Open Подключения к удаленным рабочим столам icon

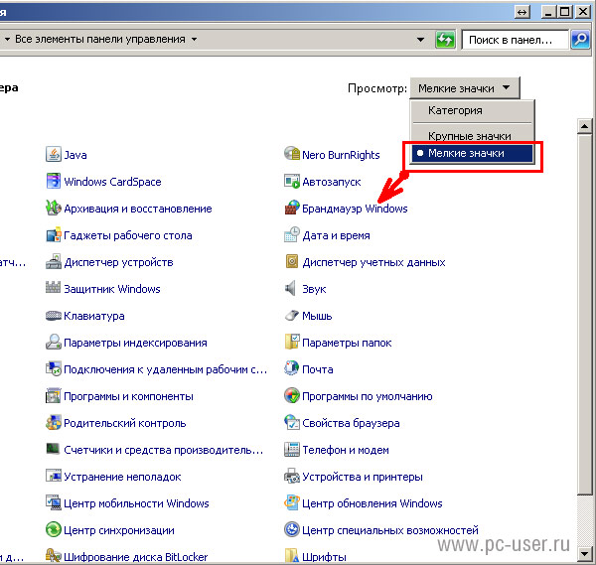(54, 369)
